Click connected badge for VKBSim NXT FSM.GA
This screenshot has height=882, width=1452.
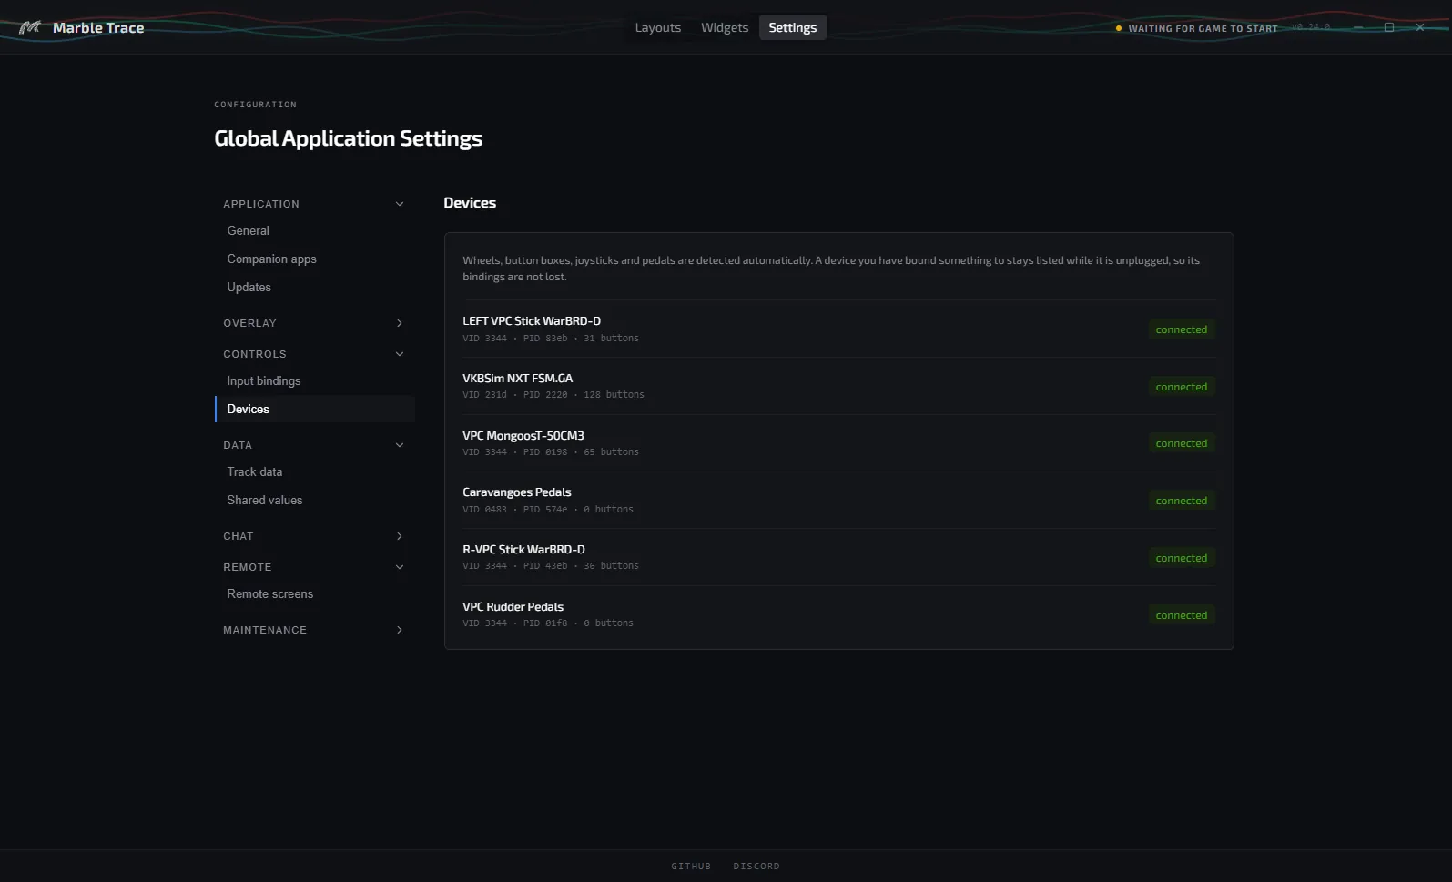[x=1182, y=387]
